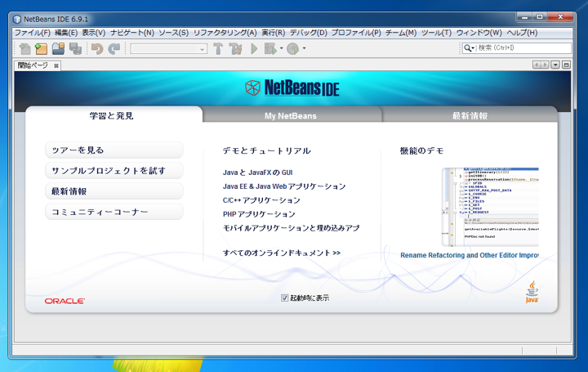The height and width of the screenshot is (372, 588).
Task: Click the scroll documents right arrow
Action: [x=545, y=65]
